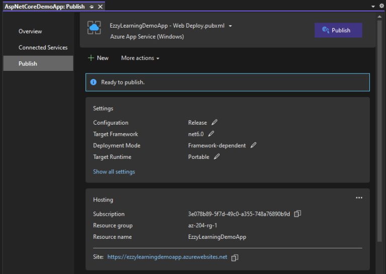Click the Azure App Service cloud icon

coord(94,28)
